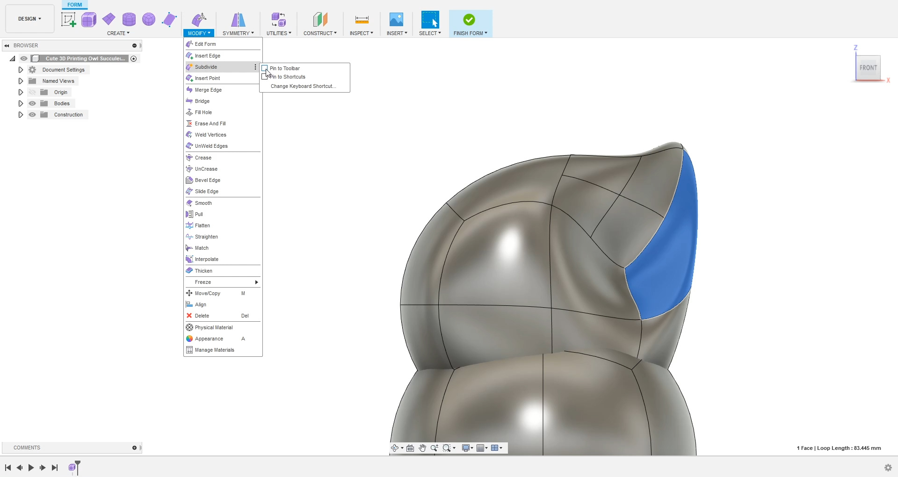Click the Utilities toolbar icon

[x=279, y=20]
